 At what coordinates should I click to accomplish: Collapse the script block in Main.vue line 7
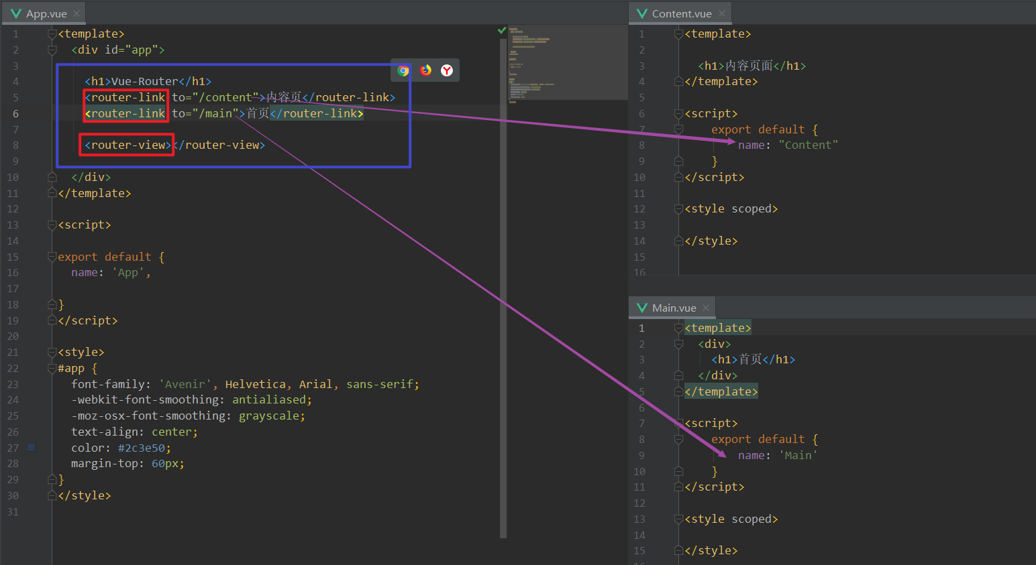tap(678, 424)
